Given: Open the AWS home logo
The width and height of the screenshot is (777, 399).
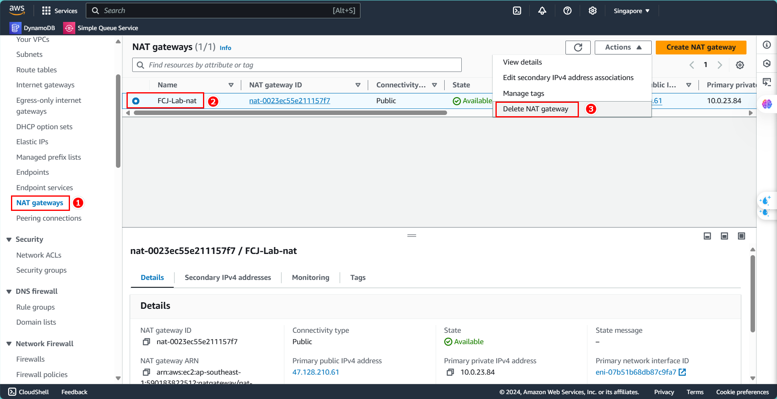Looking at the screenshot, I should tap(17, 10).
